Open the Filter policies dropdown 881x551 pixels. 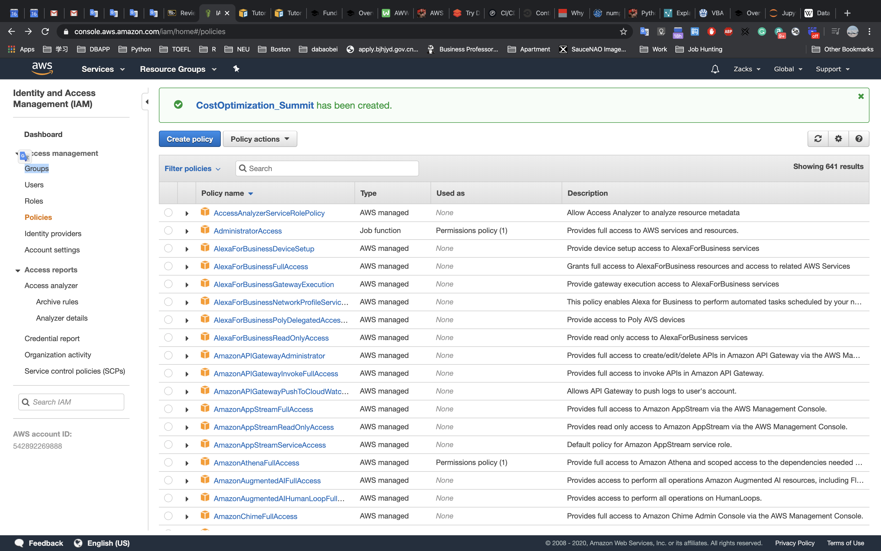(x=192, y=169)
